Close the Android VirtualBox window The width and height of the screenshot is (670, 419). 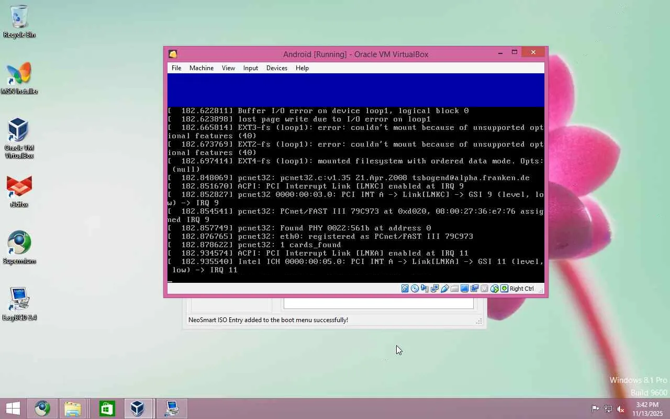point(533,52)
